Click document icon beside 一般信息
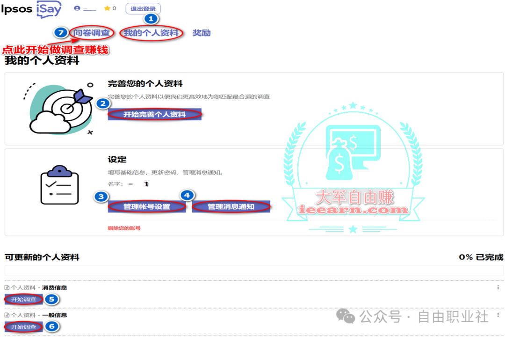The image size is (505, 337). pyautogui.click(x=7, y=315)
